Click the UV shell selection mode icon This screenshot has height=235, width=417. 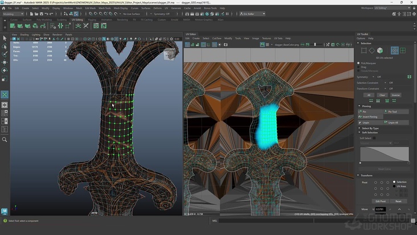[402, 51]
